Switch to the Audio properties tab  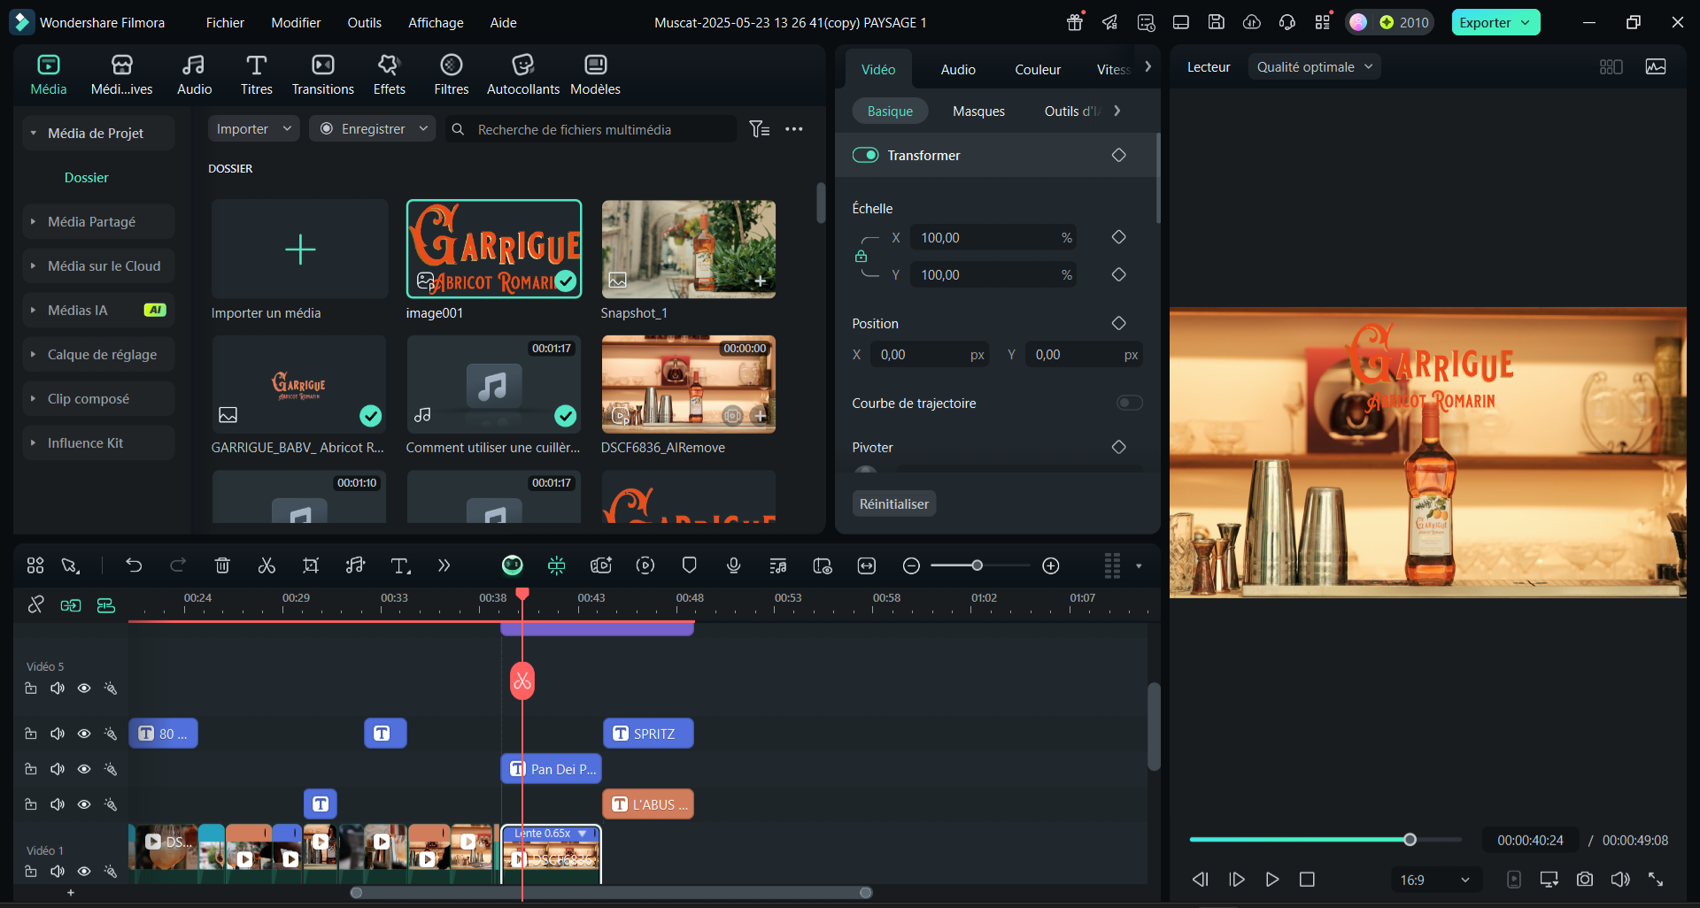click(958, 69)
